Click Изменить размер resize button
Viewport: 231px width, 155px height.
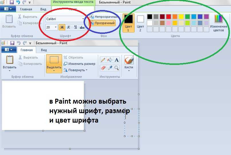click(79, 64)
